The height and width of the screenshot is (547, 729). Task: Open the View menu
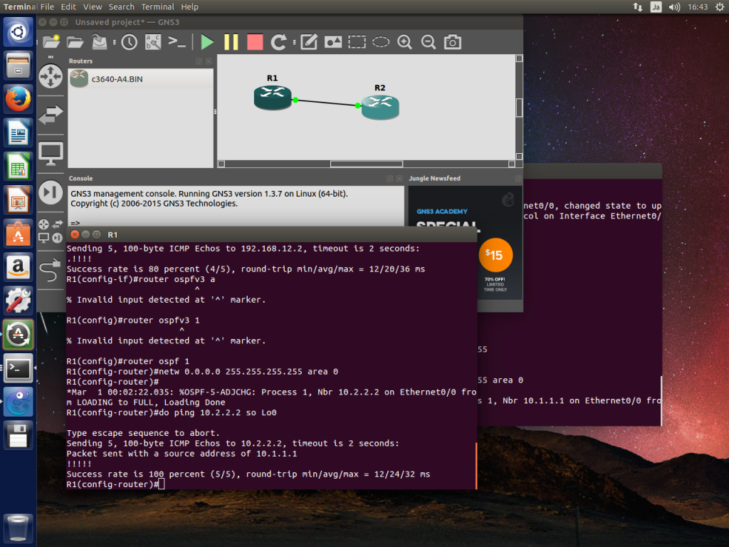93,7
